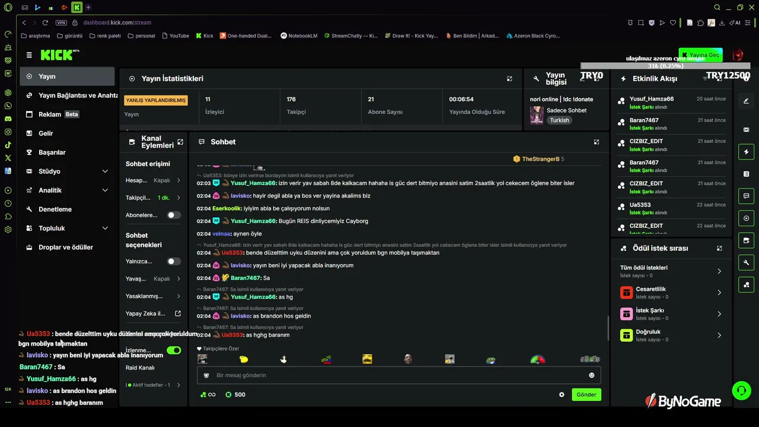
Task: Open the Hesap Kapalı chat access option
Action: [x=154, y=180]
